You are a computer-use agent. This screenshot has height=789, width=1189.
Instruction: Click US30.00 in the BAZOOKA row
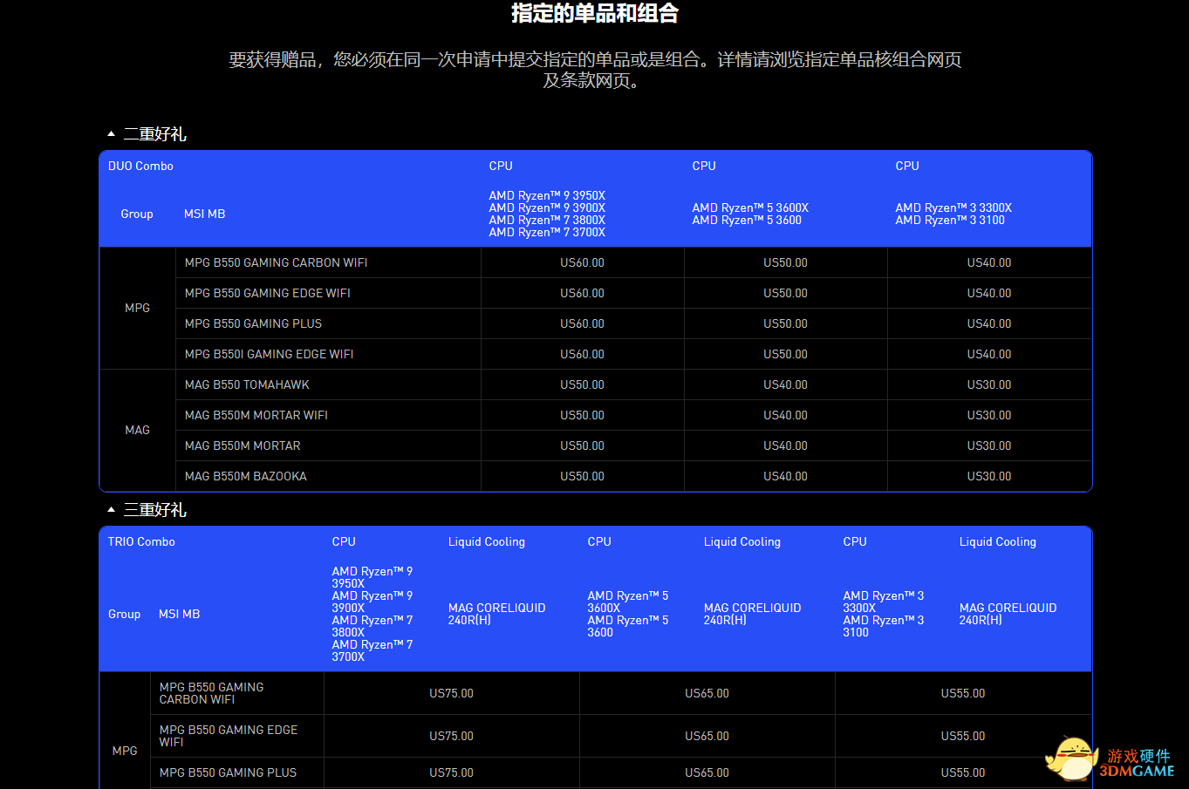[x=989, y=476]
